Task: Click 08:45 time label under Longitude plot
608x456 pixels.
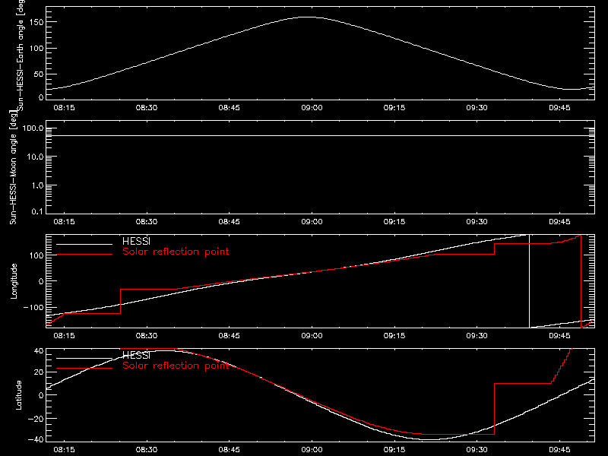Action: click(230, 336)
